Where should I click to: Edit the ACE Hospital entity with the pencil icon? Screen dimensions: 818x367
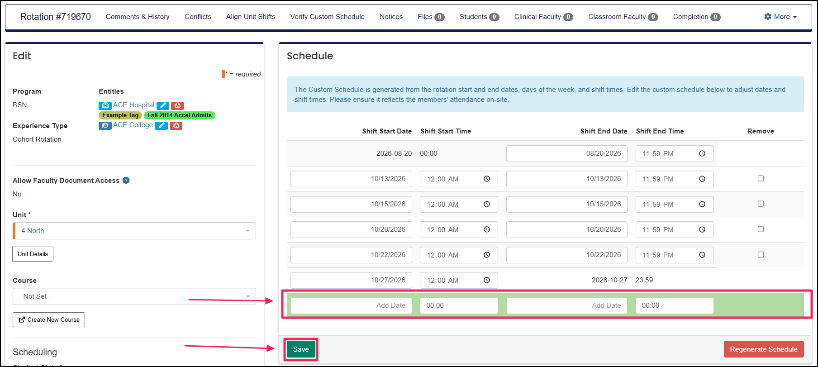163,105
